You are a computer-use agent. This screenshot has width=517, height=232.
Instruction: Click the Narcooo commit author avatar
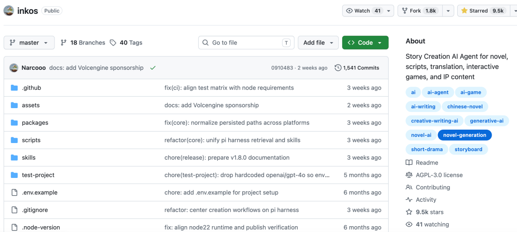tap(14, 68)
